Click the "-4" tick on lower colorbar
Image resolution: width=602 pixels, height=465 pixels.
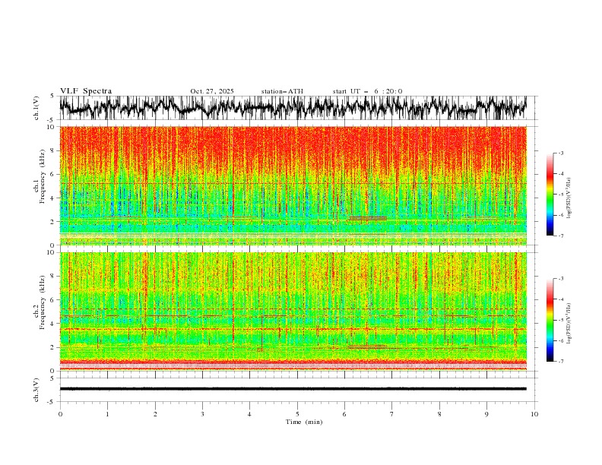[x=560, y=299]
